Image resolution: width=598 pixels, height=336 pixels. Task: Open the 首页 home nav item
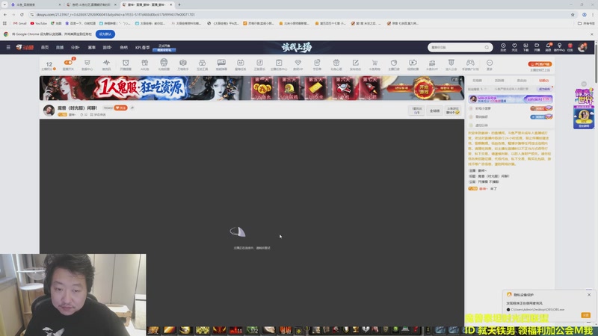point(45,48)
